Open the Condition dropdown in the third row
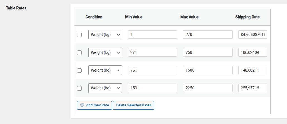 pos(105,70)
